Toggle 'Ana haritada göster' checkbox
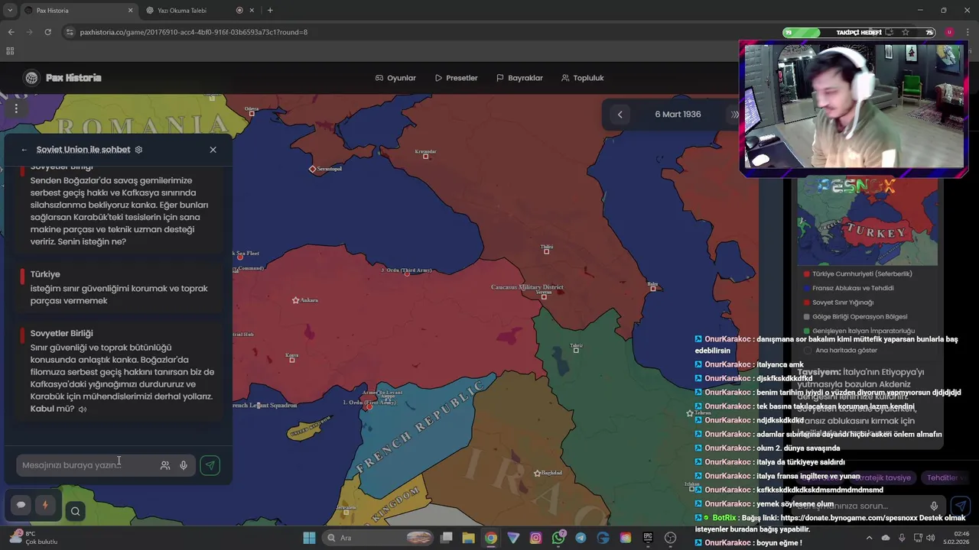 tap(808, 351)
